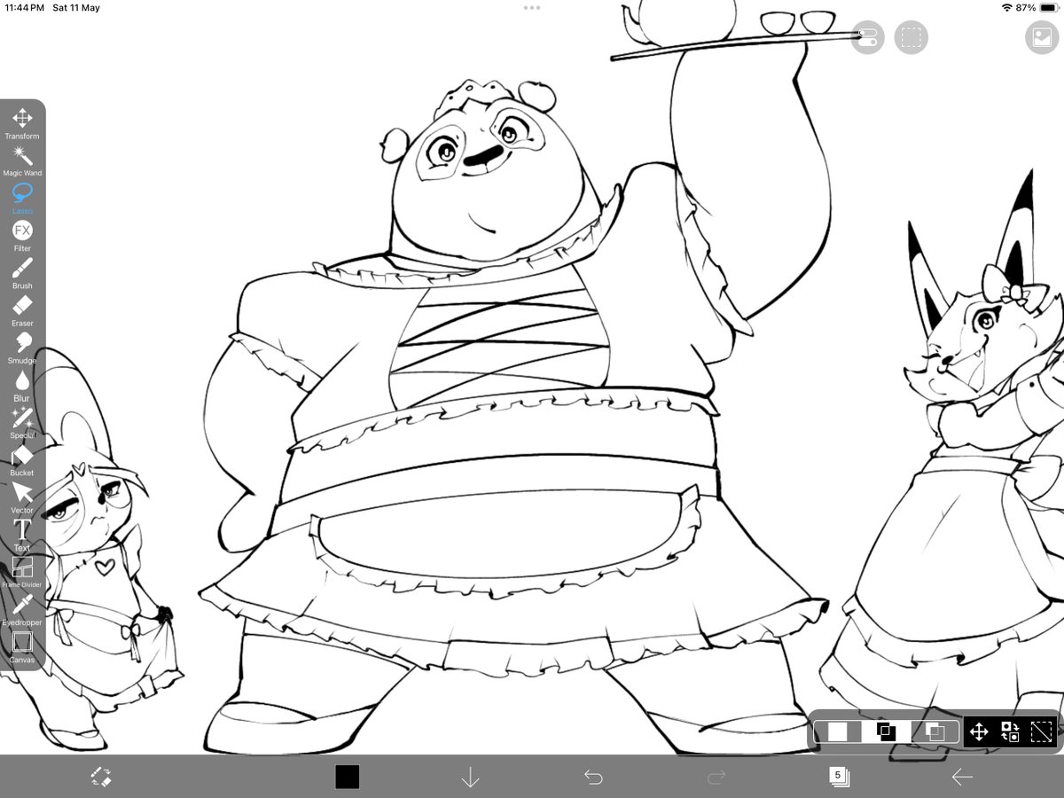Tap the brush/eraser switch icon in bottom bar
The width and height of the screenshot is (1064, 798).
[101, 778]
